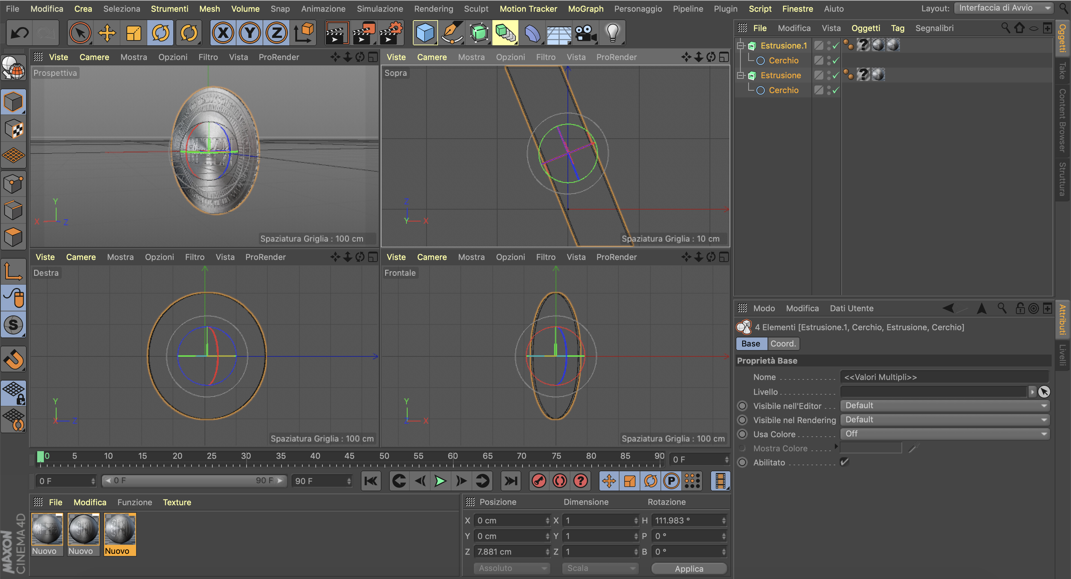Select the third Nuovo material thumbnail
Image resolution: width=1071 pixels, height=579 pixels.
[x=120, y=529]
